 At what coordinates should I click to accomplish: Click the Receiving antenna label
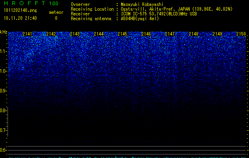pyautogui.click(x=91, y=19)
